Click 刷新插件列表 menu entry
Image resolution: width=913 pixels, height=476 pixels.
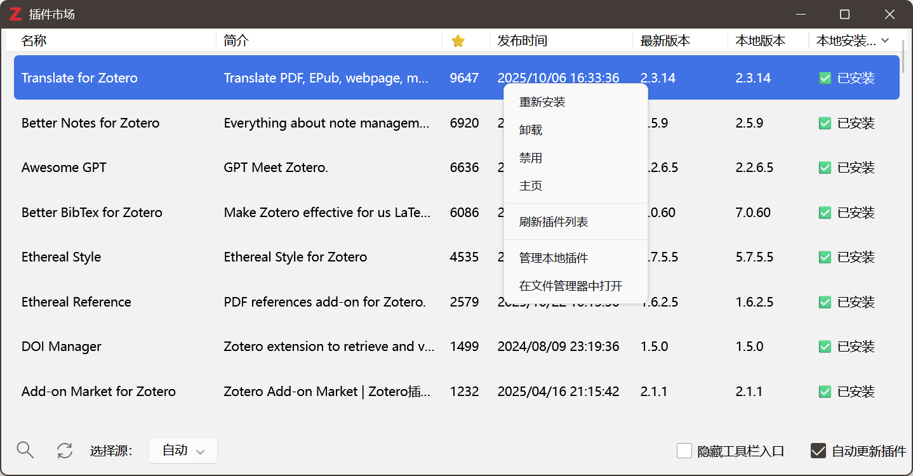pos(554,222)
